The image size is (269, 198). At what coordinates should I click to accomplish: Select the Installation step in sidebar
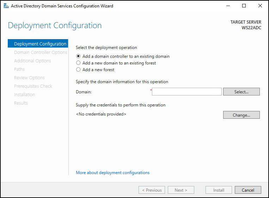click(24, 95)
